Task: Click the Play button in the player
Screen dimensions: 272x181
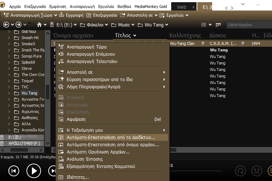Action: pyautogui.click(x=34, y=171)
